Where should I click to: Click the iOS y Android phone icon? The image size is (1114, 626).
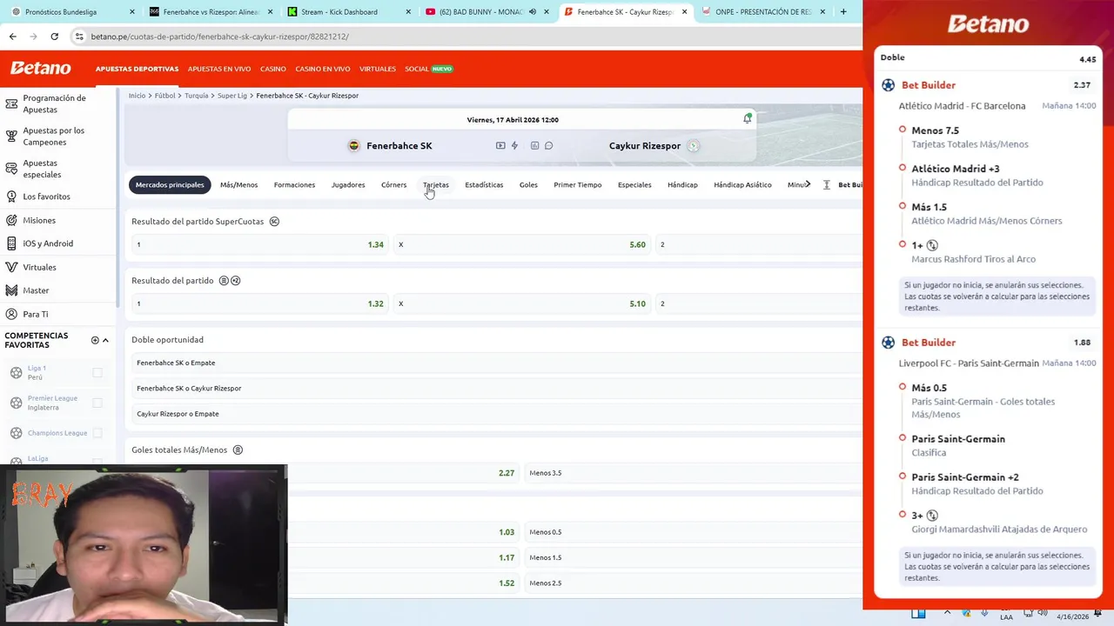click(x=11, y=243)
